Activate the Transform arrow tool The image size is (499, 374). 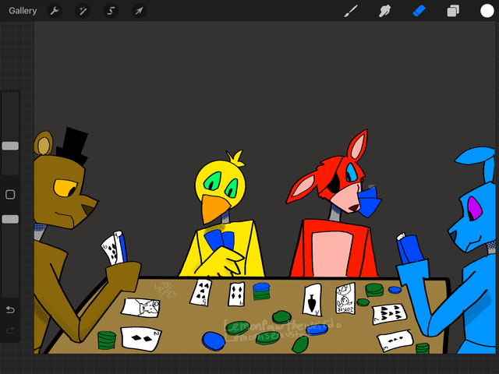139,11
